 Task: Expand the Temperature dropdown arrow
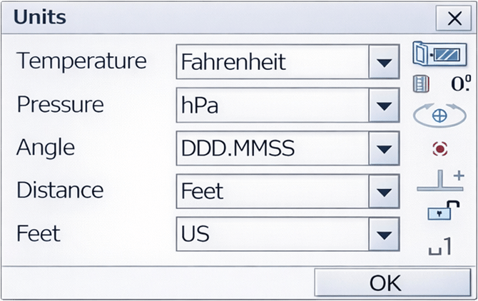click(x=384, y=63)
